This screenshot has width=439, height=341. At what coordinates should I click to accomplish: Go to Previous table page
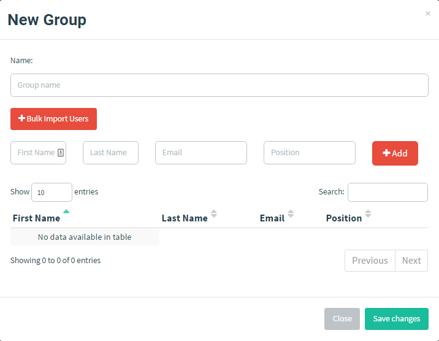coord(370,261)
